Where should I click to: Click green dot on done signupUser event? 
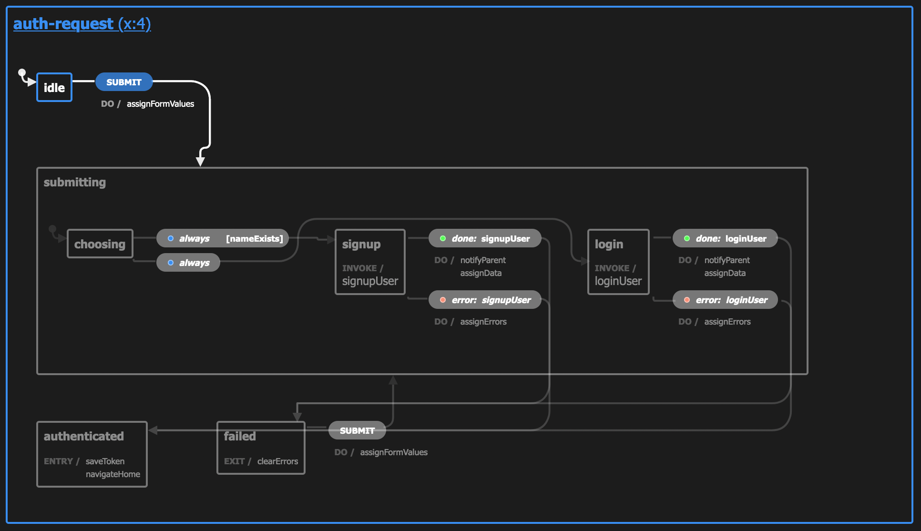tap(443, 238)
